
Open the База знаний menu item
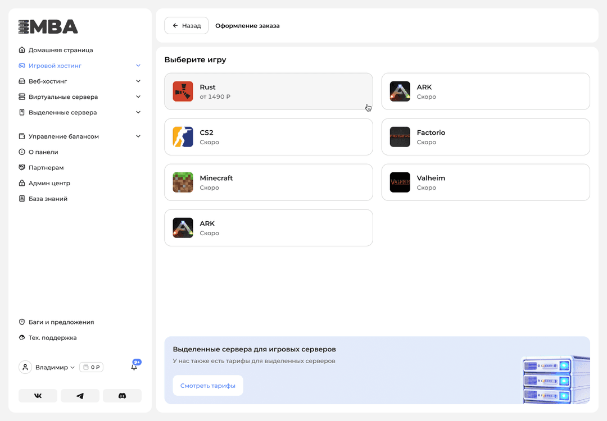[48, 199]
